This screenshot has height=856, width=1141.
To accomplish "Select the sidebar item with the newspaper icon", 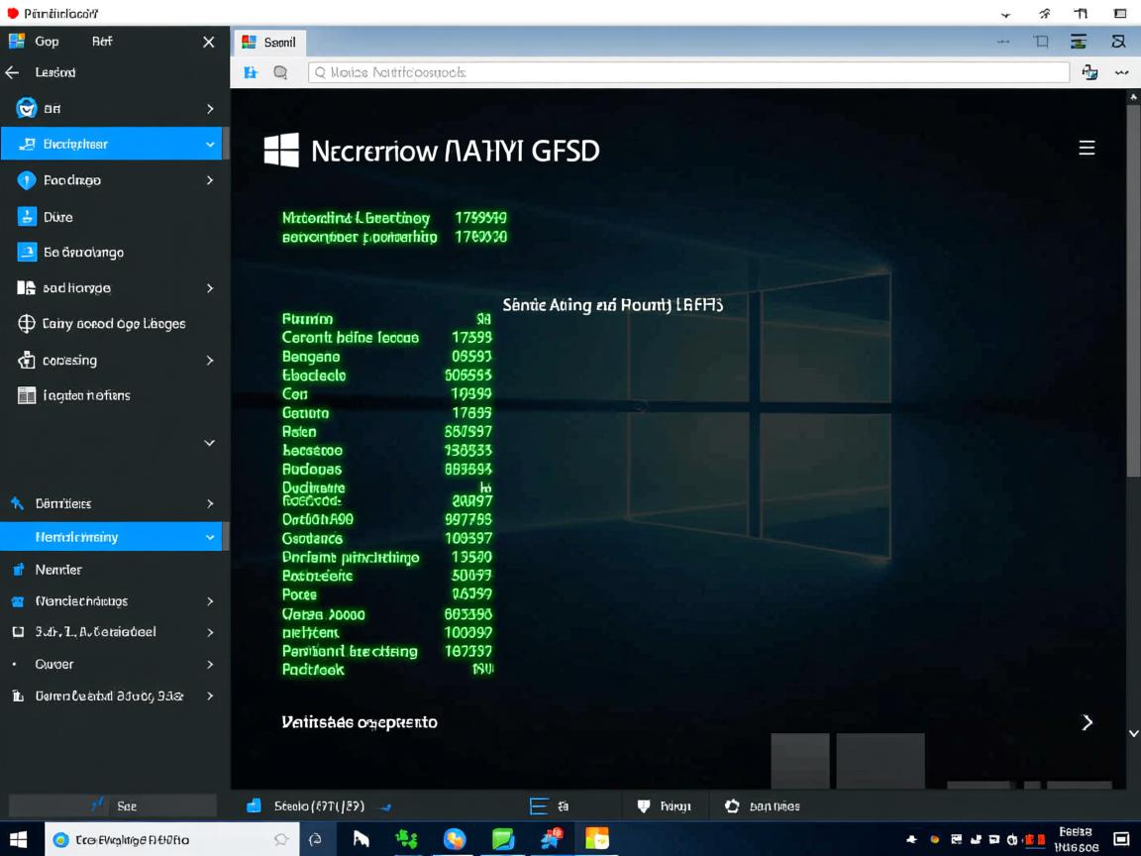I will 27,395.
